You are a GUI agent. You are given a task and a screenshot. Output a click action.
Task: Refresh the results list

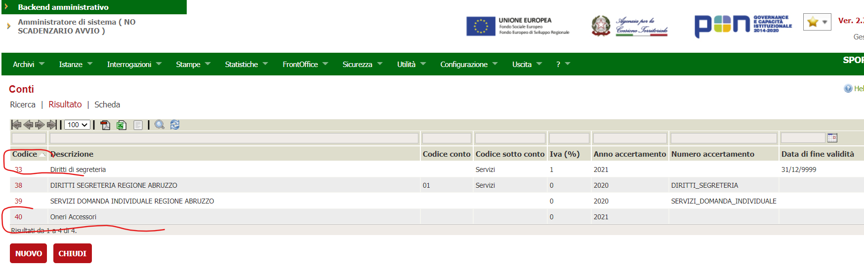[x=175, y=125]
